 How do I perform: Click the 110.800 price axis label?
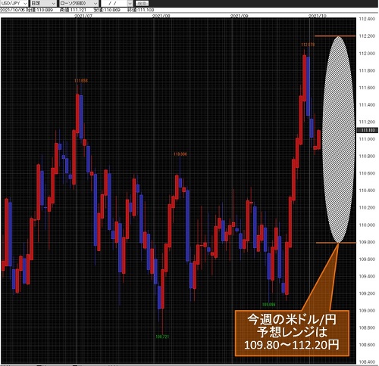point(367,157)
